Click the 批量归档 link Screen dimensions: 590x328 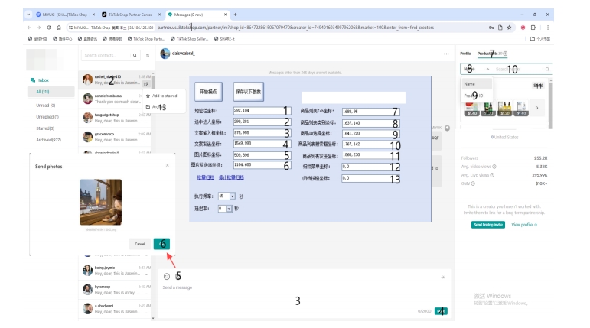pyautogui.click(x=205, y=177)
